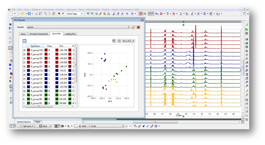The width and height of the screenshot is (265, 145).
Task: Open the light gray fill color picker
Action: tap(26, 126)
